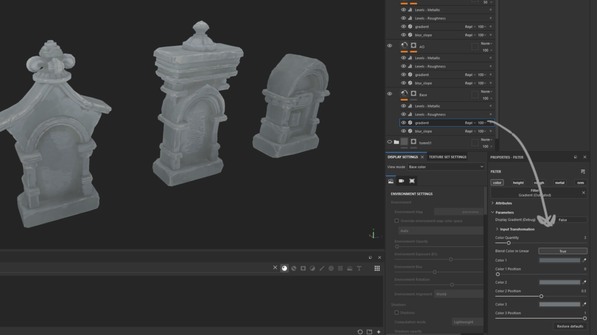Select the Display Settings tab
Image resolution: width=597 pixels, height=335 pixels.
(403, 157)
